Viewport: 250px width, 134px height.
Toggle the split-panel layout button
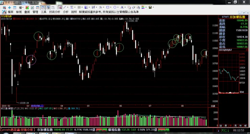point(48,7)
